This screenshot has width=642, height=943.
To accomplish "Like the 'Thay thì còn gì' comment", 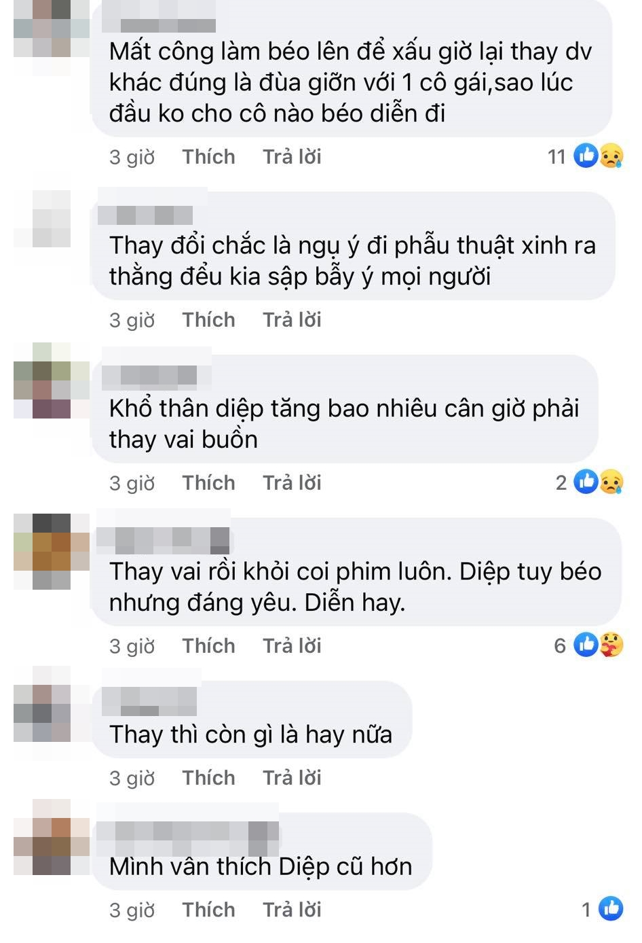I will 208,778.
